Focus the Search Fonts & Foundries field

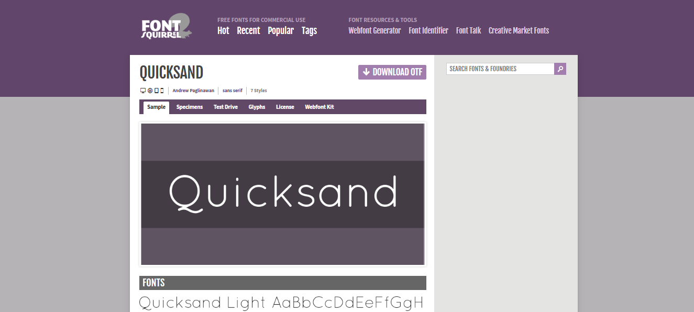coord(500,69)
